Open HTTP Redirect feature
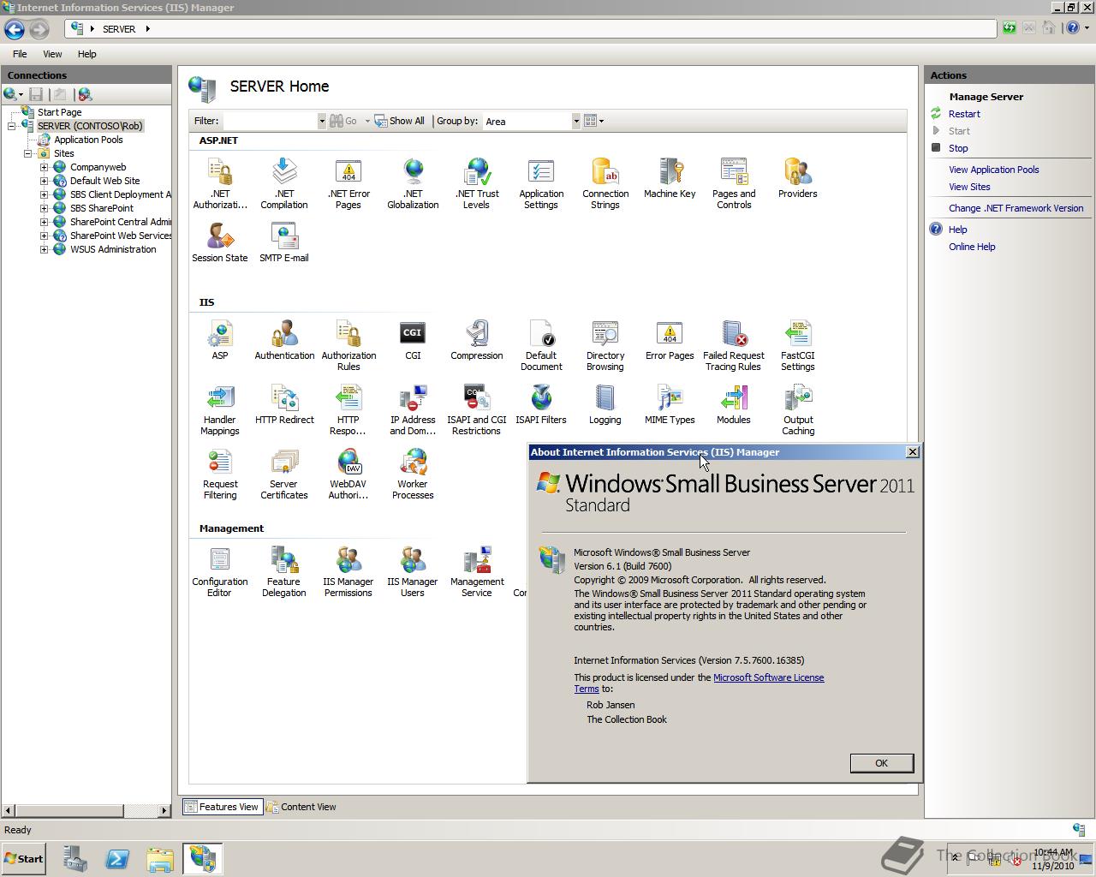This screenshot has width=1096, height=877. click(284, 404)
